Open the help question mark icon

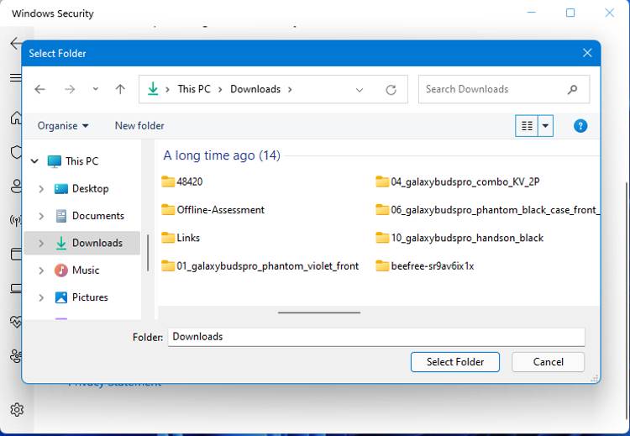(x=580, y=126)
